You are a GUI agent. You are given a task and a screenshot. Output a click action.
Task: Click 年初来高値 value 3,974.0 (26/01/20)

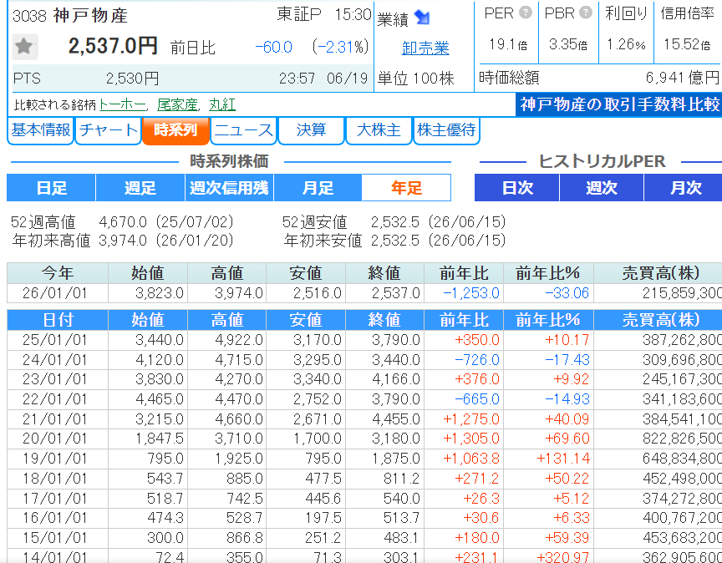tap(166, 241)
